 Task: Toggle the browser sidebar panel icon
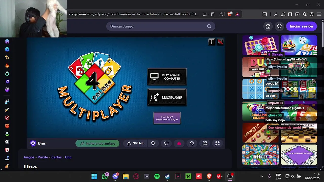tap(290, 14)
